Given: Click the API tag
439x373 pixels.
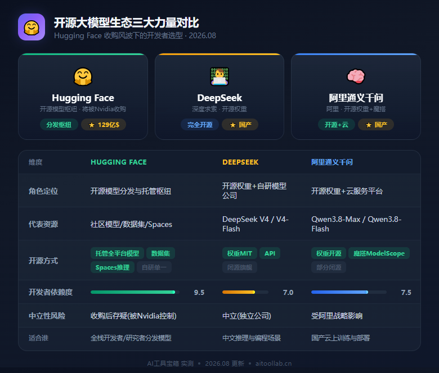Looking at the screenshot, I should pos(270,253).
